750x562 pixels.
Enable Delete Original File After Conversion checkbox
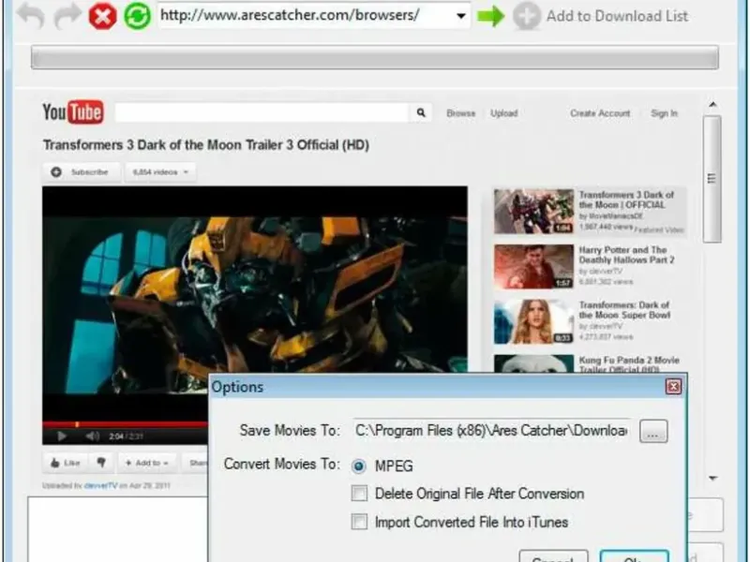pyautogui.click(x=359, y=494)
